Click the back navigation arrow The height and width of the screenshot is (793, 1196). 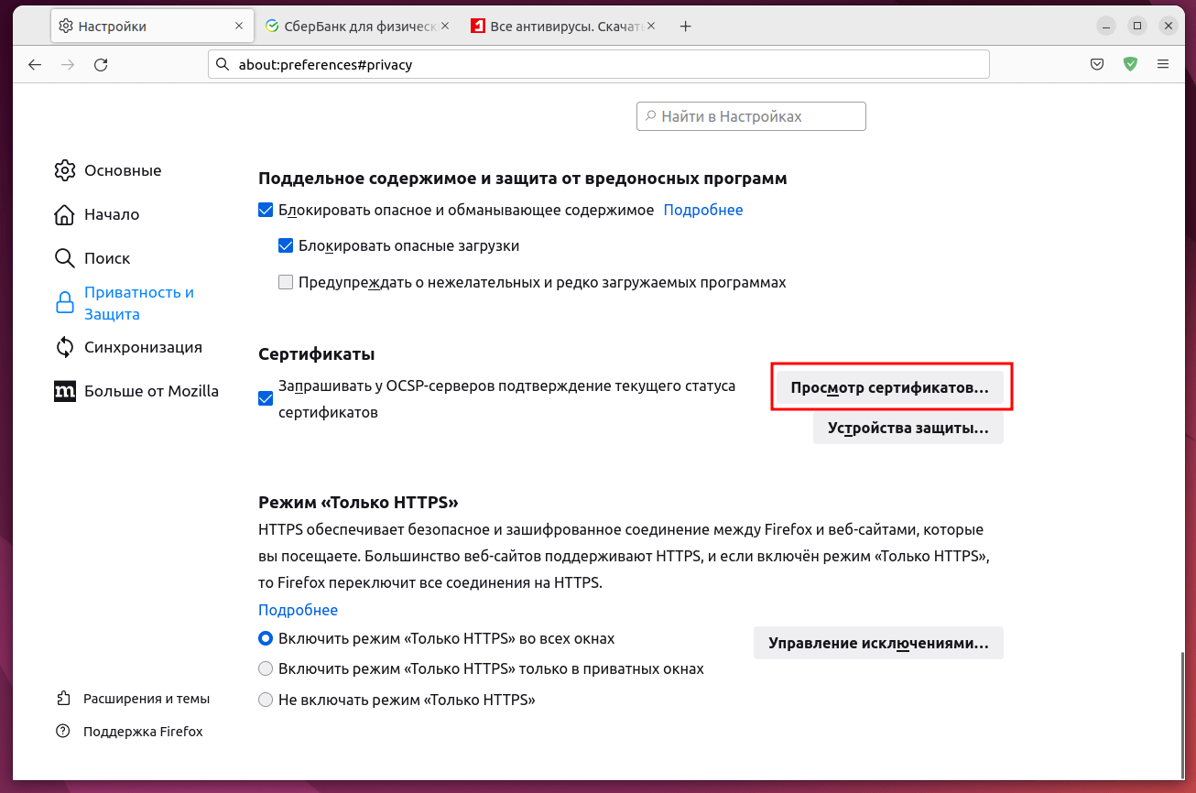[x=35, y=65]
